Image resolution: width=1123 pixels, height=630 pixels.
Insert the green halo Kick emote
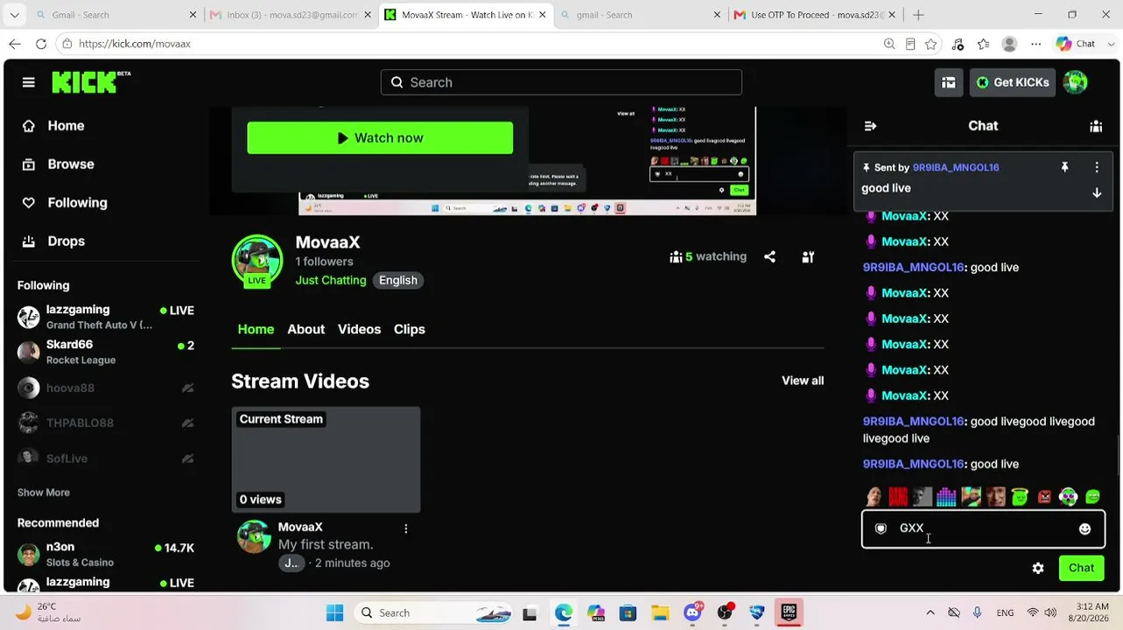pyautogui.click(x=1020, y=497)
